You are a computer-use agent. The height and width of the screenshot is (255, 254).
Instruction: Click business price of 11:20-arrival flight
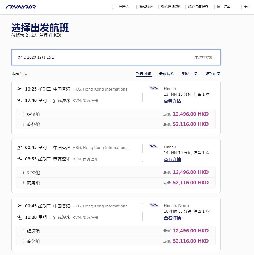(191, 241)
